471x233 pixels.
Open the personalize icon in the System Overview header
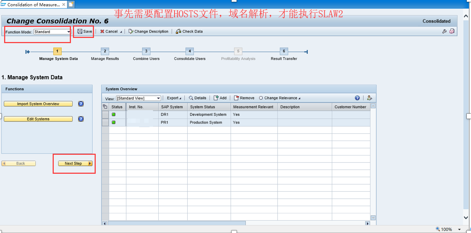tap(369, 98)
